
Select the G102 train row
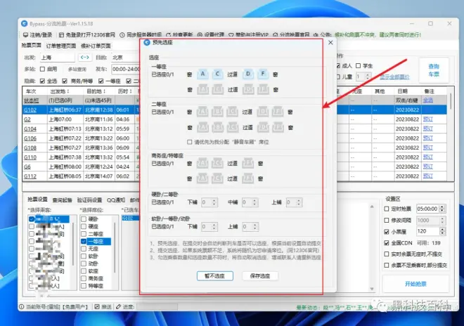coord(30,110)
